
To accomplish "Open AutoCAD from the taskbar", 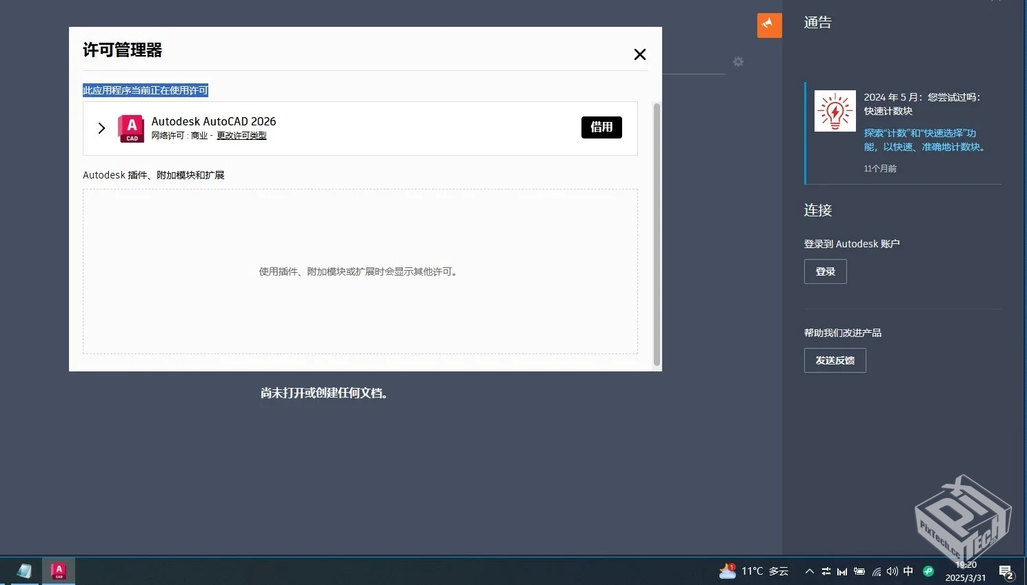I will 58,571.
